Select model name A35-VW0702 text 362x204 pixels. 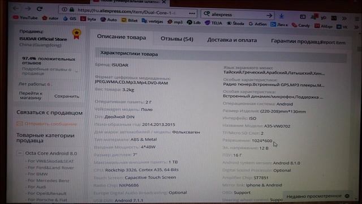277,126
